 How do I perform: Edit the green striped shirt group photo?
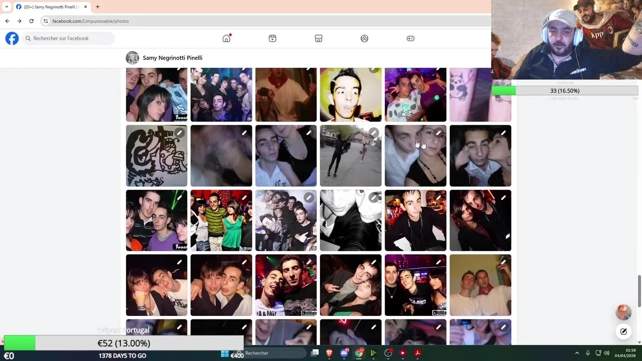[244, 198]
